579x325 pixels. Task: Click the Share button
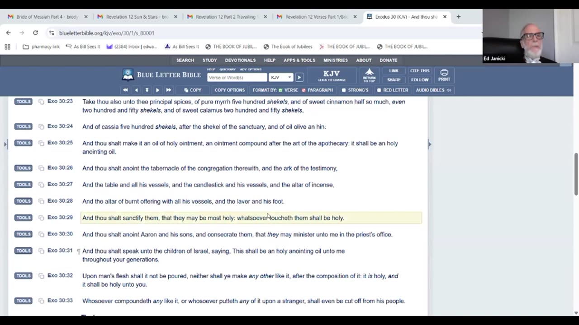[x=394, y=80]
